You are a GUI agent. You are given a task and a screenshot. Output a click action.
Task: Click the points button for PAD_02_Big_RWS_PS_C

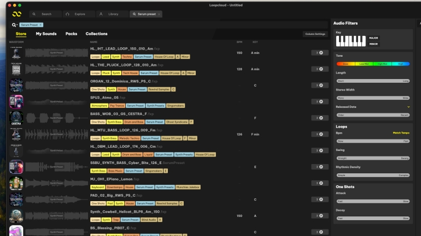[x=319, y=199]
